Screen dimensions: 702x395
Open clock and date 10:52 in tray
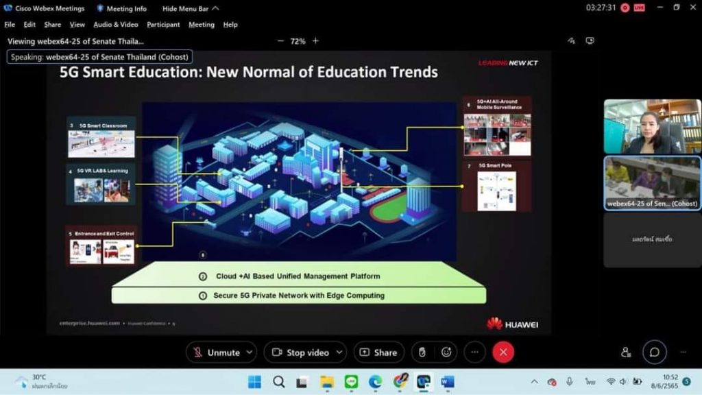point(664,381)
